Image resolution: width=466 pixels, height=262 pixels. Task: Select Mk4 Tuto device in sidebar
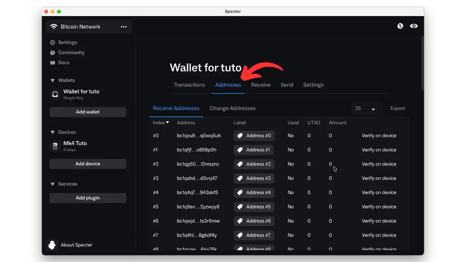[75, 146]
